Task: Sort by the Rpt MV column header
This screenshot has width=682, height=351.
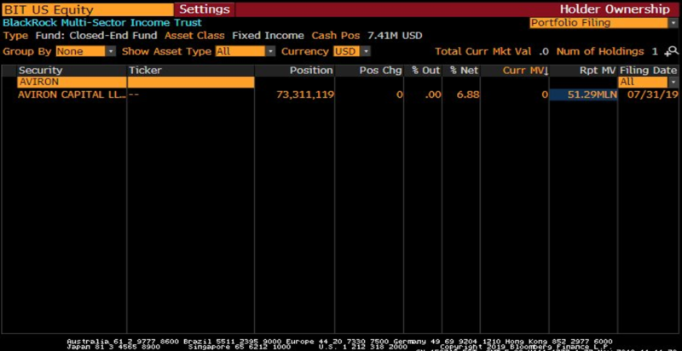Action: point(583,71)
